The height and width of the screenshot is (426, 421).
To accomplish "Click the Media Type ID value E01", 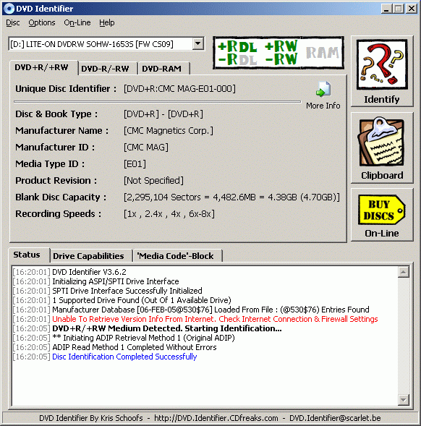I will click(135, 164).
